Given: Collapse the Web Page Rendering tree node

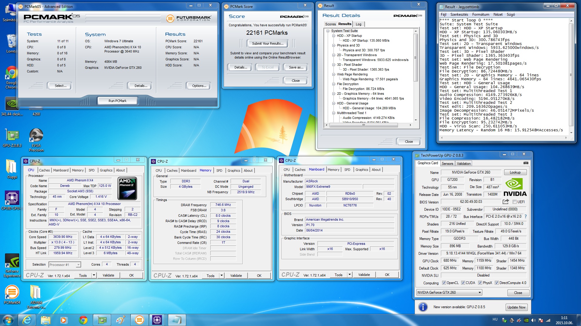Looking at the screenshot, I should coord(334,74).
